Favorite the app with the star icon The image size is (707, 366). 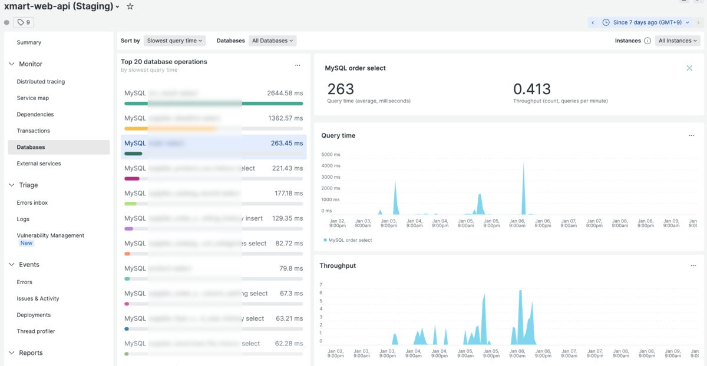coord(130,6)
